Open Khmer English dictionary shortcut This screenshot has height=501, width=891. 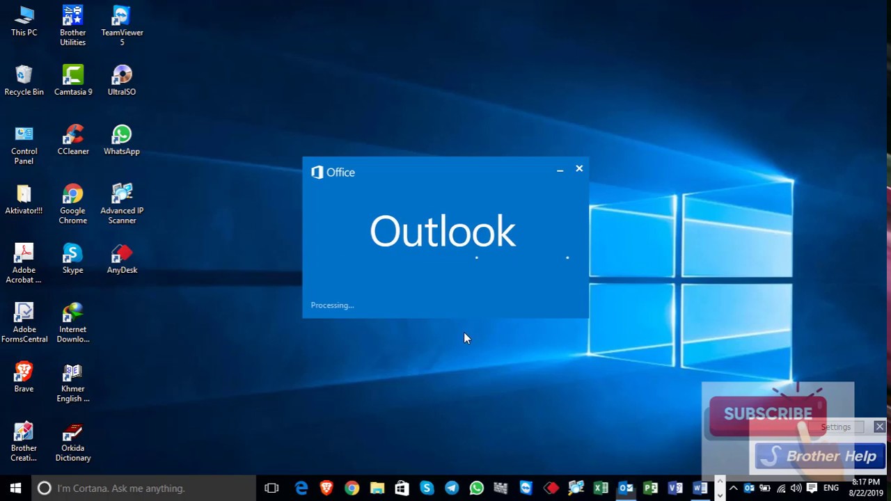pos(73,383)
